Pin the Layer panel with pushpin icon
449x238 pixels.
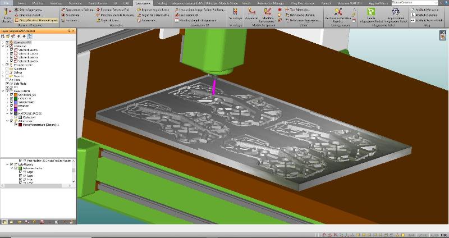(x=69, y=31)
